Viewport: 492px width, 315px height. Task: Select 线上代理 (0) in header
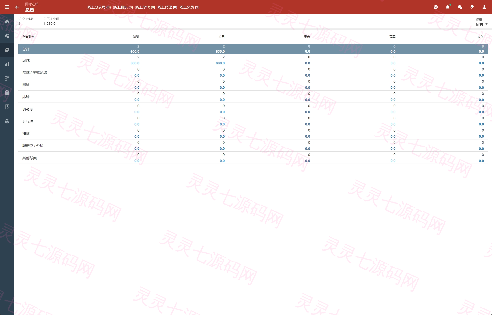[x=167, y=7]
